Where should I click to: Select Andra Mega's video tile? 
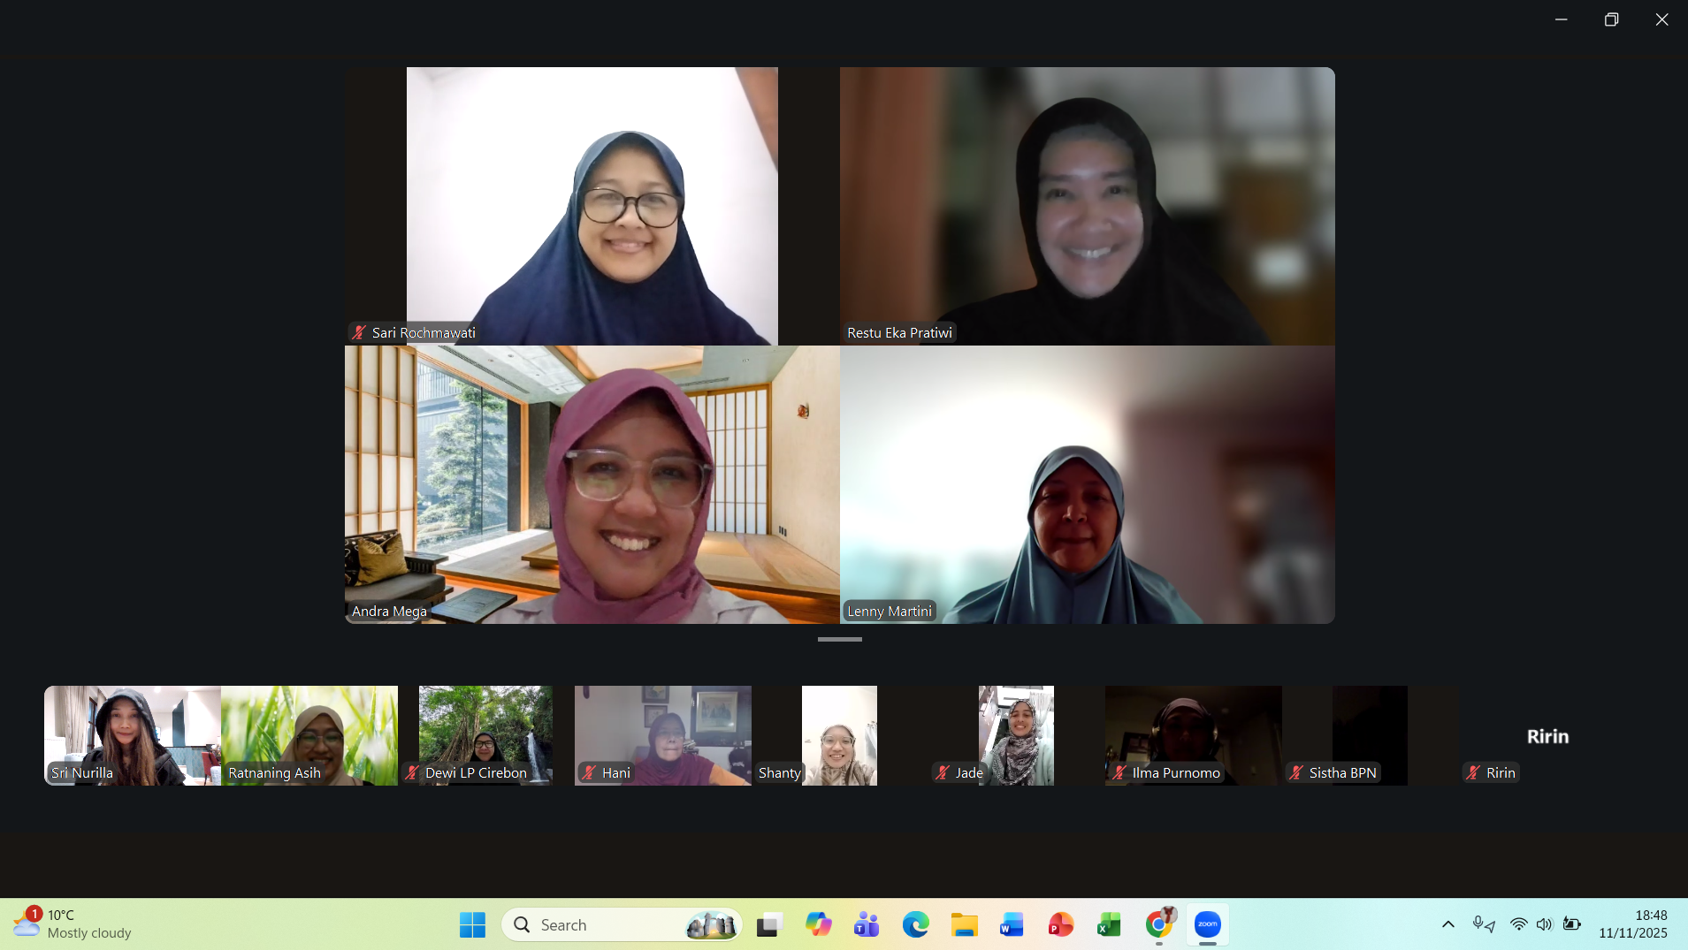click(592, 484)
